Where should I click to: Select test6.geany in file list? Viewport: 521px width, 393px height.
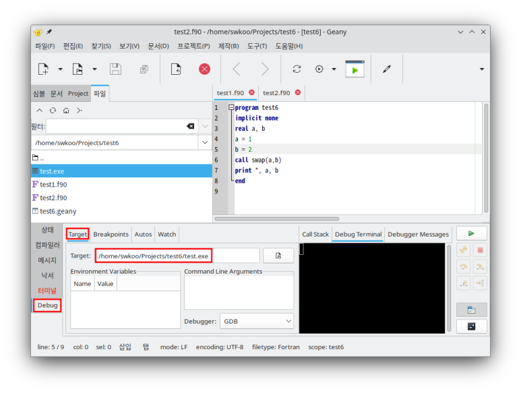pyautogui.click(x=121, y=211)
